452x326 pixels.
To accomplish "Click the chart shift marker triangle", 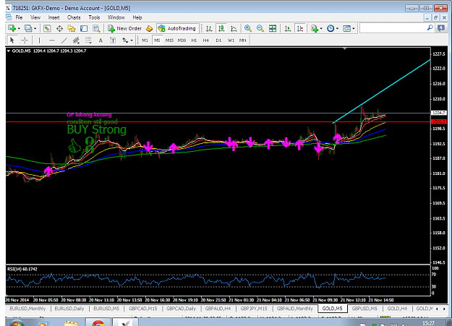I will (344, 48).
